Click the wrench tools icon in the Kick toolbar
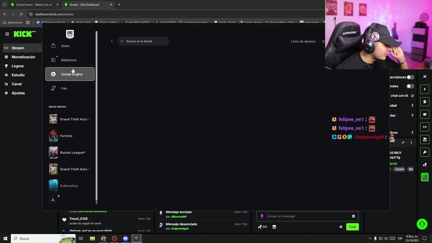Viewport: 432px width, 243px height. click(425, 152)
